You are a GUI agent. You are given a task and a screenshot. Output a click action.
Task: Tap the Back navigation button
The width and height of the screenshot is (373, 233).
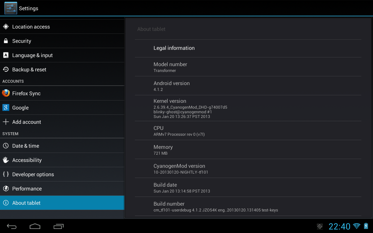pyautogui.click(x=12, y=226)
